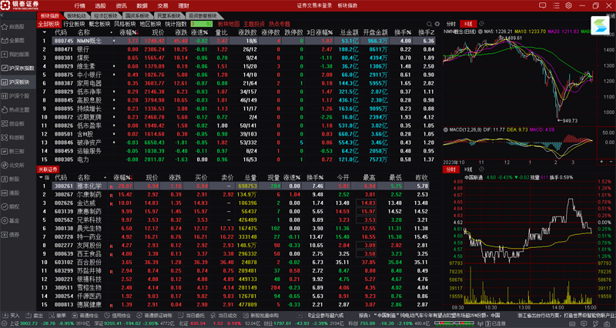This screenshot has height=328, width=616.
Task: Click the 卖出 sell button in the bottom toolbar
Action: 35,316
